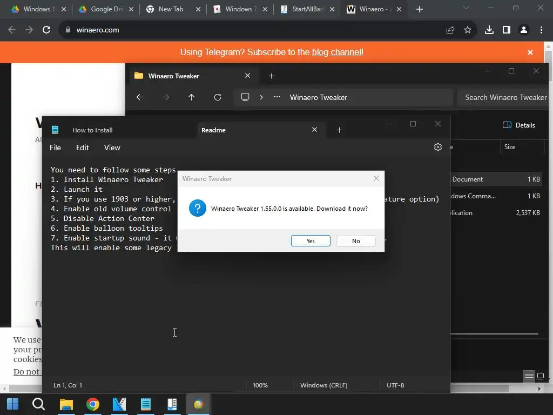Add a new tab in File Explorer
Viewport: 553px width, 415px height.
click(x=271, y=76)
